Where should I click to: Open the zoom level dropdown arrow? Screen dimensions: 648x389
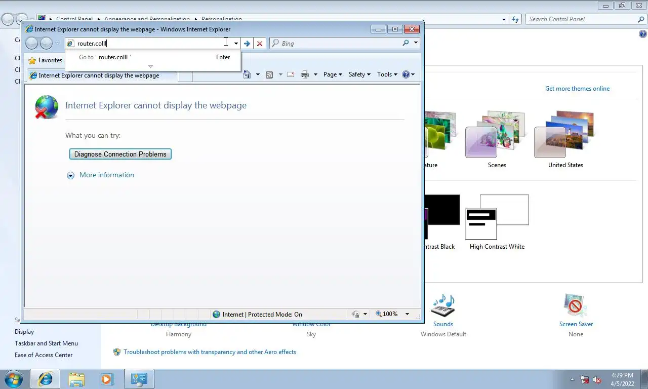point(407,314)
